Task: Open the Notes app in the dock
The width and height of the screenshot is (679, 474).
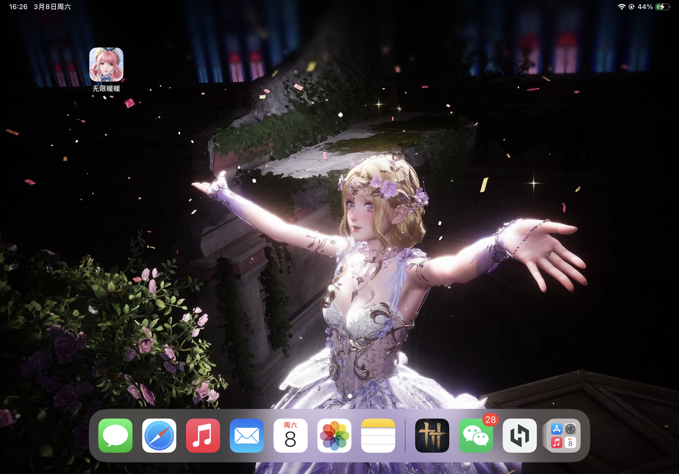Action: [x=378, y=436]
